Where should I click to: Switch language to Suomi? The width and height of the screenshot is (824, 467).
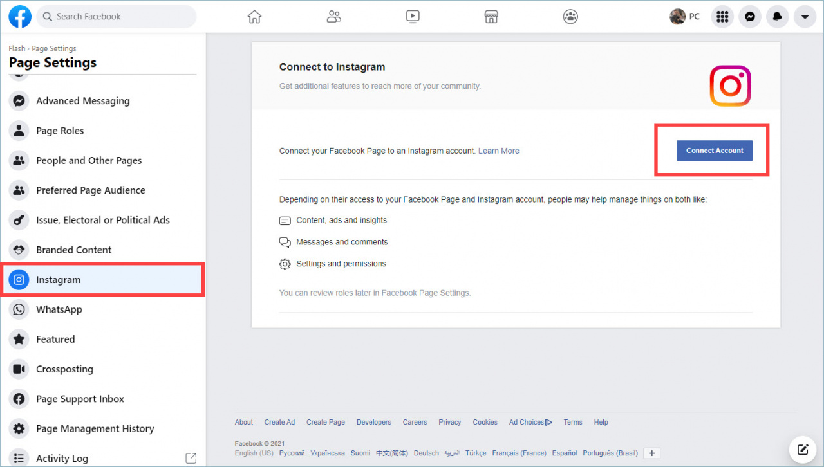[360, 453]
